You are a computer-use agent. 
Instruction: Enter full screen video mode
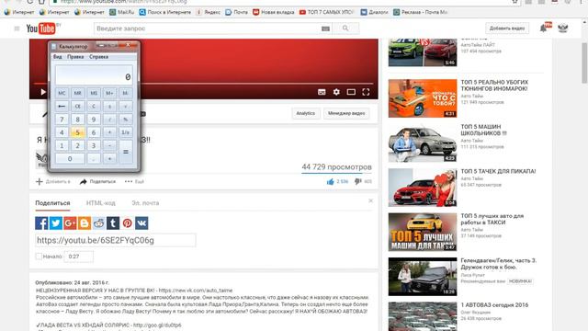tap(366, 92)
